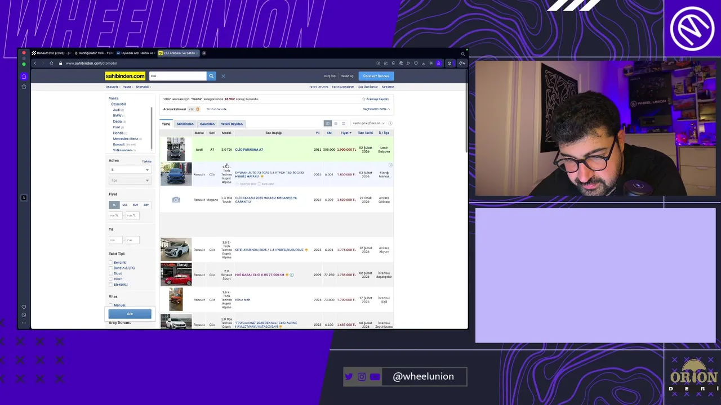This screenshot has width=721, height=405.
Task: Click the info icon next to sort dropdown
Action: [x=390, y=123]
